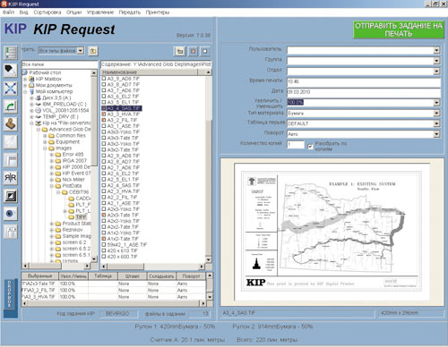Click the 'Наименование' column header
The width and height of the screenshot is (448, 347).
[149, 72]
